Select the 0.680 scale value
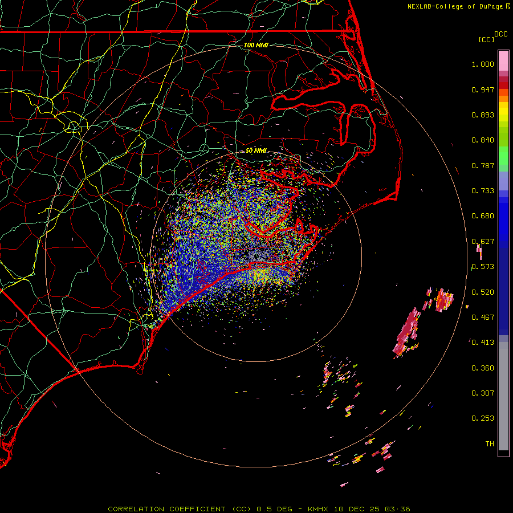Screen dimensions: 513x513 coord(483,216)
